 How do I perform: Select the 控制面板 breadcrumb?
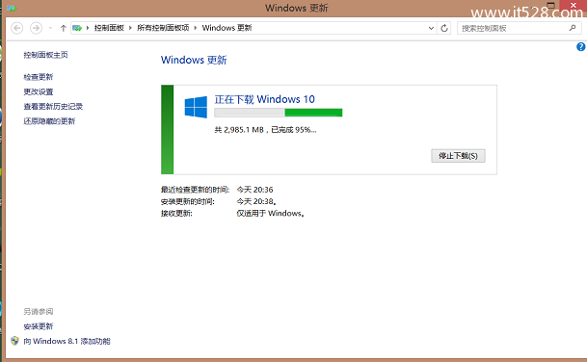coord(109,28)
